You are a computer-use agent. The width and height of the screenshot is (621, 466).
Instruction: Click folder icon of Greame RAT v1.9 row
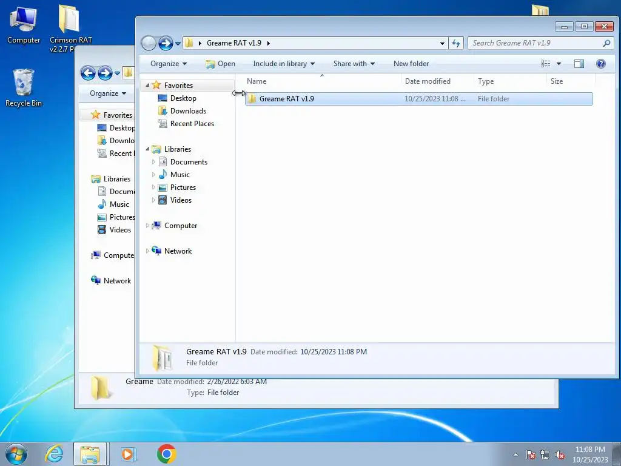252,99
